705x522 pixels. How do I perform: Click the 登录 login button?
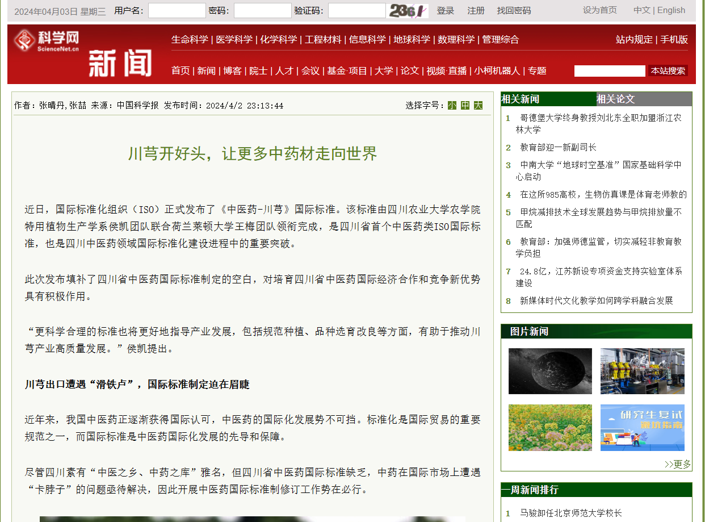click(446, 11)
